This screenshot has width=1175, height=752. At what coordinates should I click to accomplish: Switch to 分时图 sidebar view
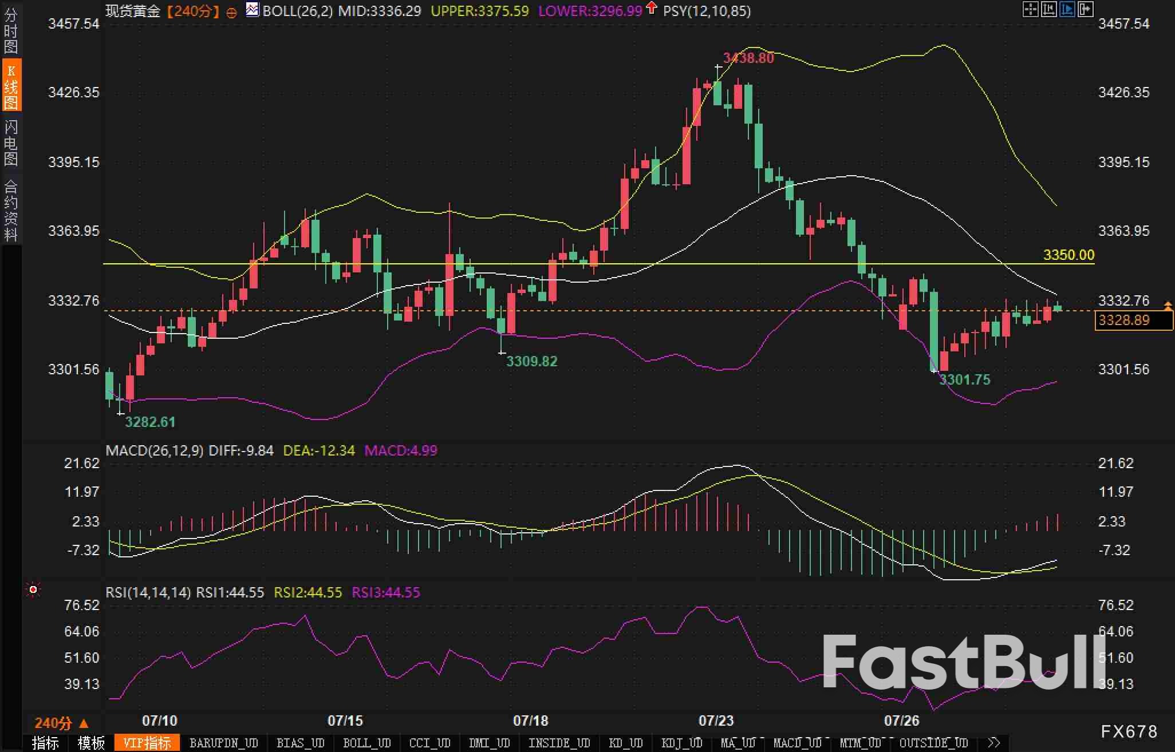point(11,30)
